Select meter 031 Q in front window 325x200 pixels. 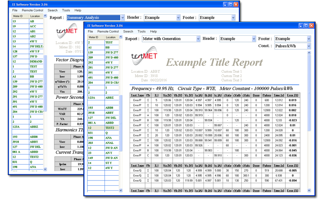103,133
